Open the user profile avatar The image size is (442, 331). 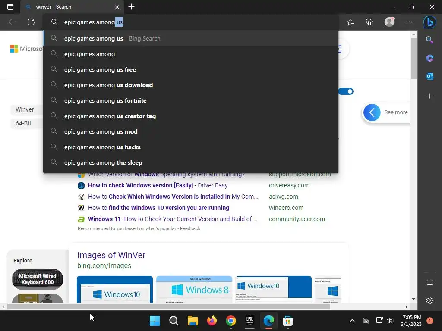(x=389, y=22)
